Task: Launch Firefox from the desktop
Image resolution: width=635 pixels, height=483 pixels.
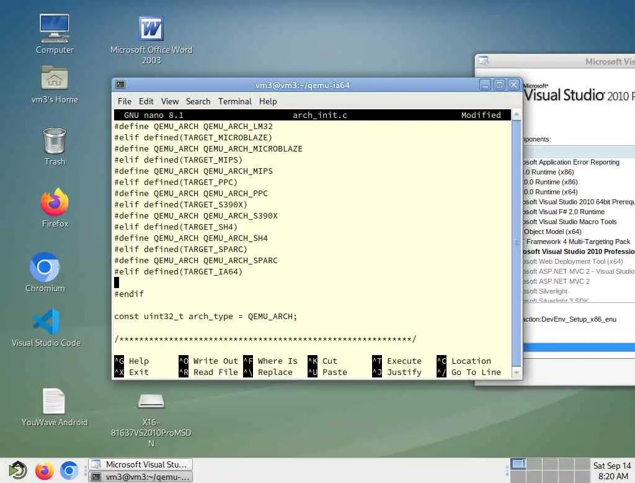Action: tap(55, 207)
